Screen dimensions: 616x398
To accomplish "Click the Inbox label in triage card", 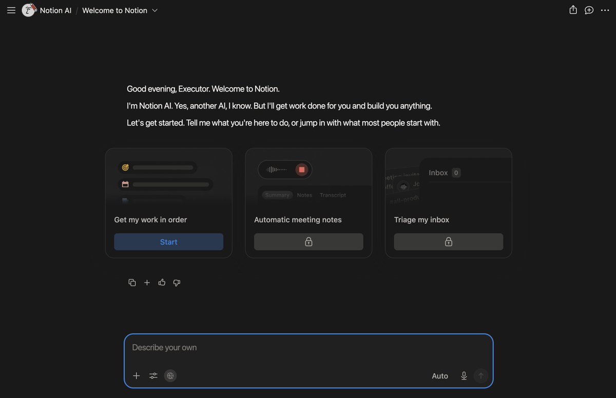I will (x=438, y=173).
